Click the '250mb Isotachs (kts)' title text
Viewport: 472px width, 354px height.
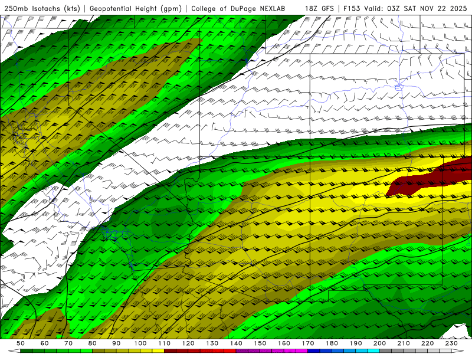[42, 9]
